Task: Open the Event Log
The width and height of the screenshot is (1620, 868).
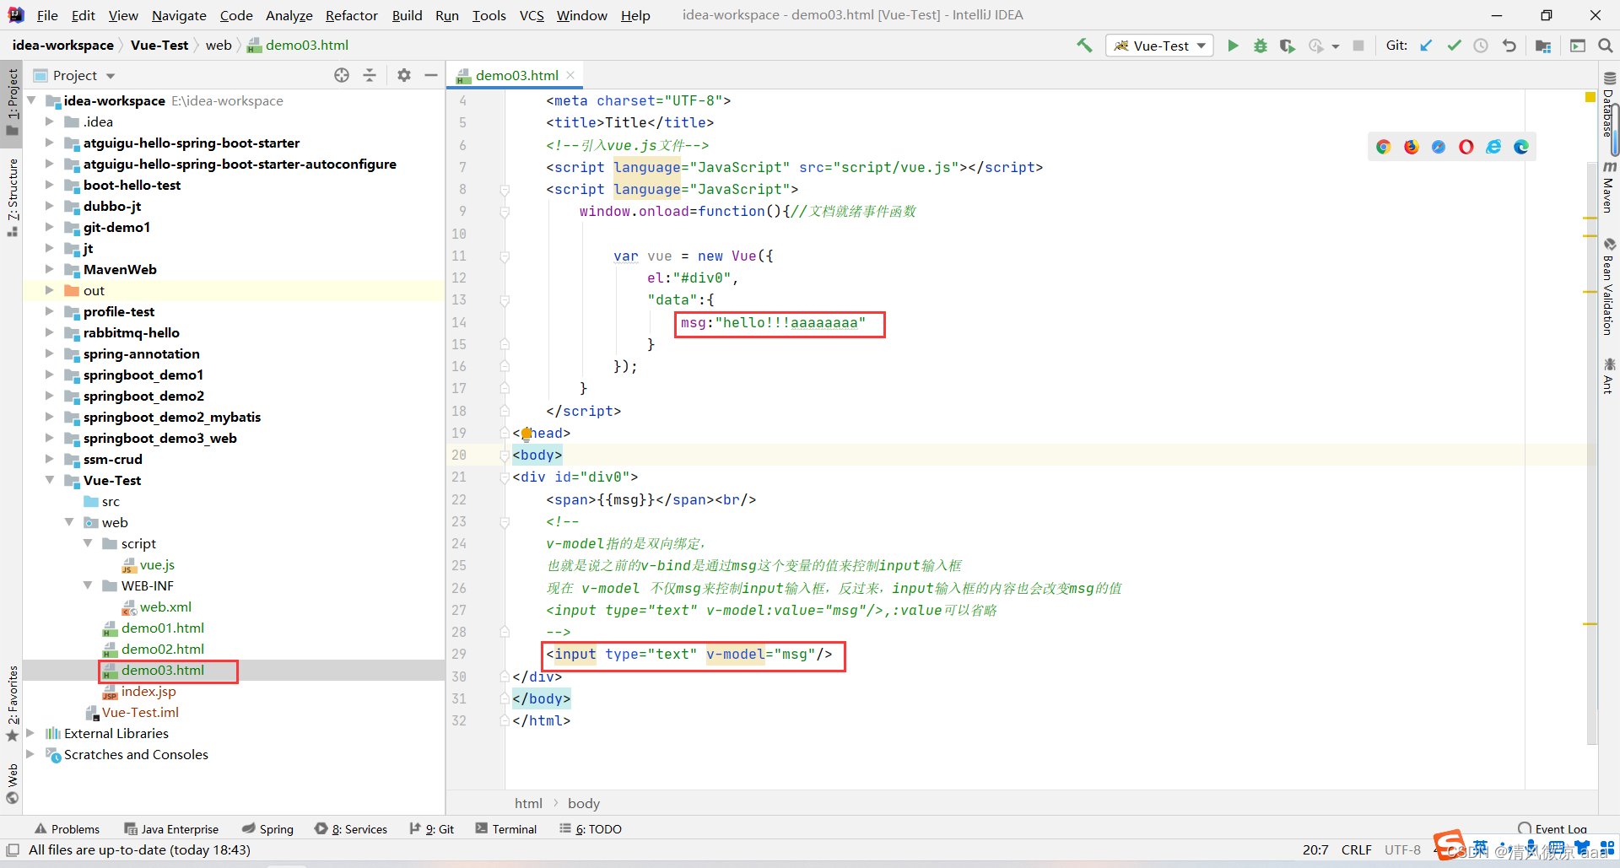Action: pyautogui.click(x=1552, y=829)
